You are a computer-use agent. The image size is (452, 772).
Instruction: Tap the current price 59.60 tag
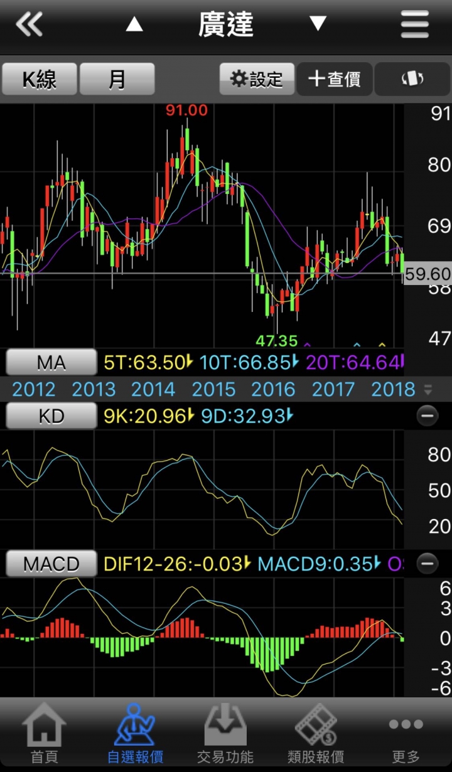tap(428, 274)
